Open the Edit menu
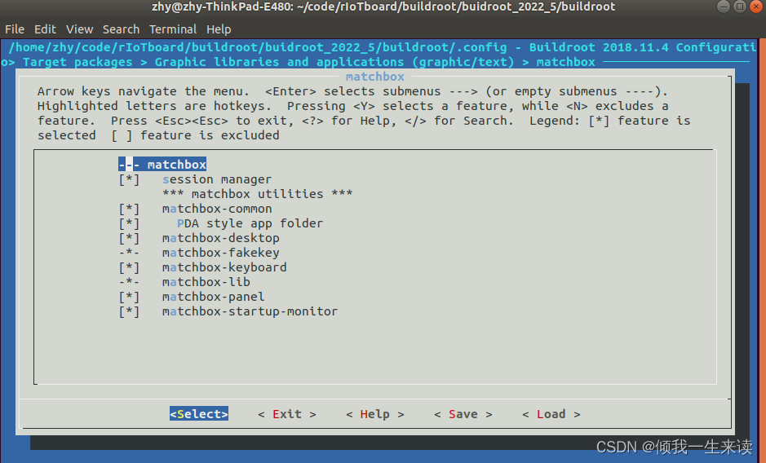 45,29
